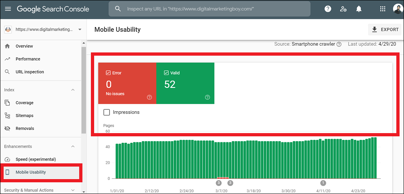The width and height of the screenshot is (404, 194).
Task: Click the Sitemaps tree icon
Action: [7, 115]
